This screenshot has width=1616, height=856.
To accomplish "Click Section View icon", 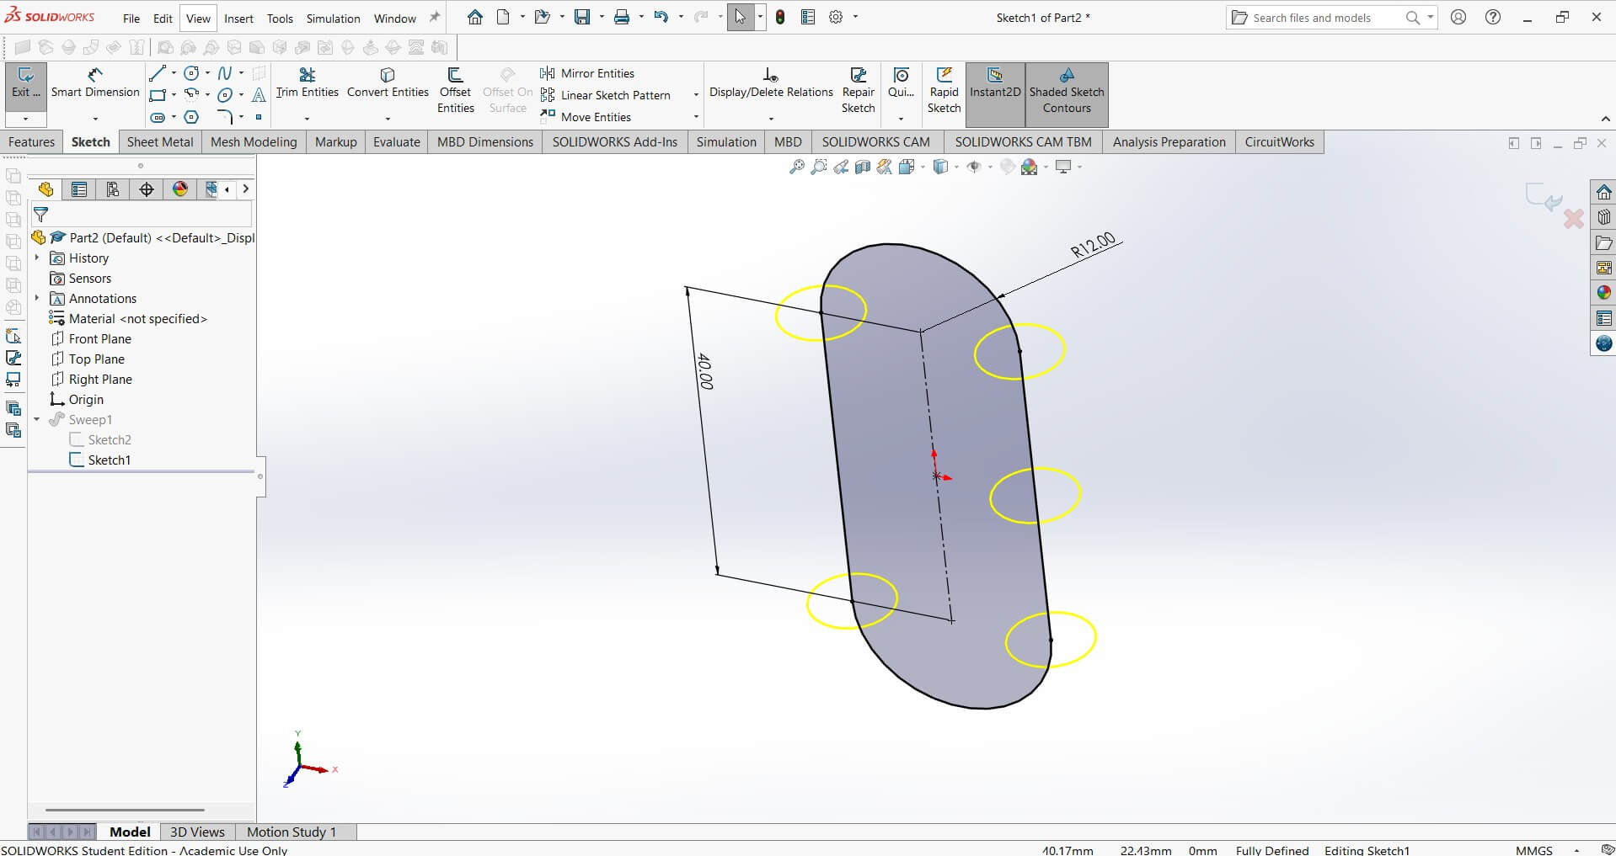I will [863, 167].
